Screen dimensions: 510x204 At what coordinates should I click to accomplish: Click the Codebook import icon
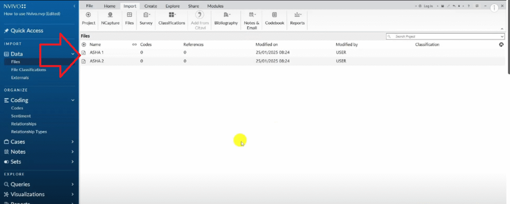pos(274,15)
